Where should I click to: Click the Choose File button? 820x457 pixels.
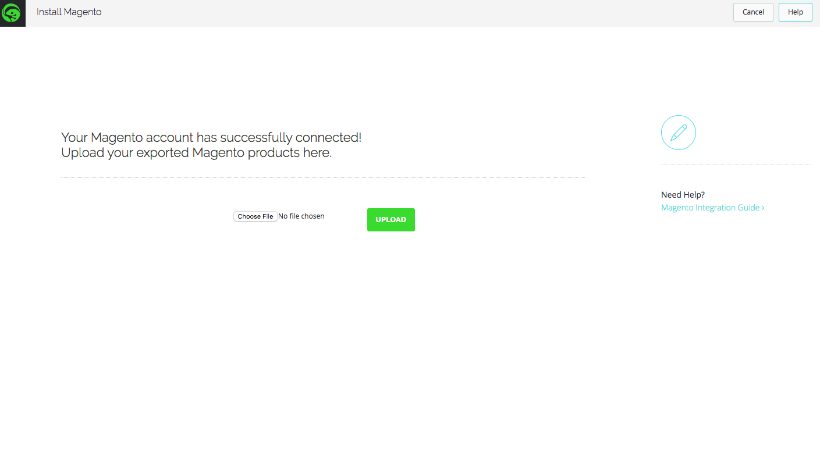click(x=255, y=216)
